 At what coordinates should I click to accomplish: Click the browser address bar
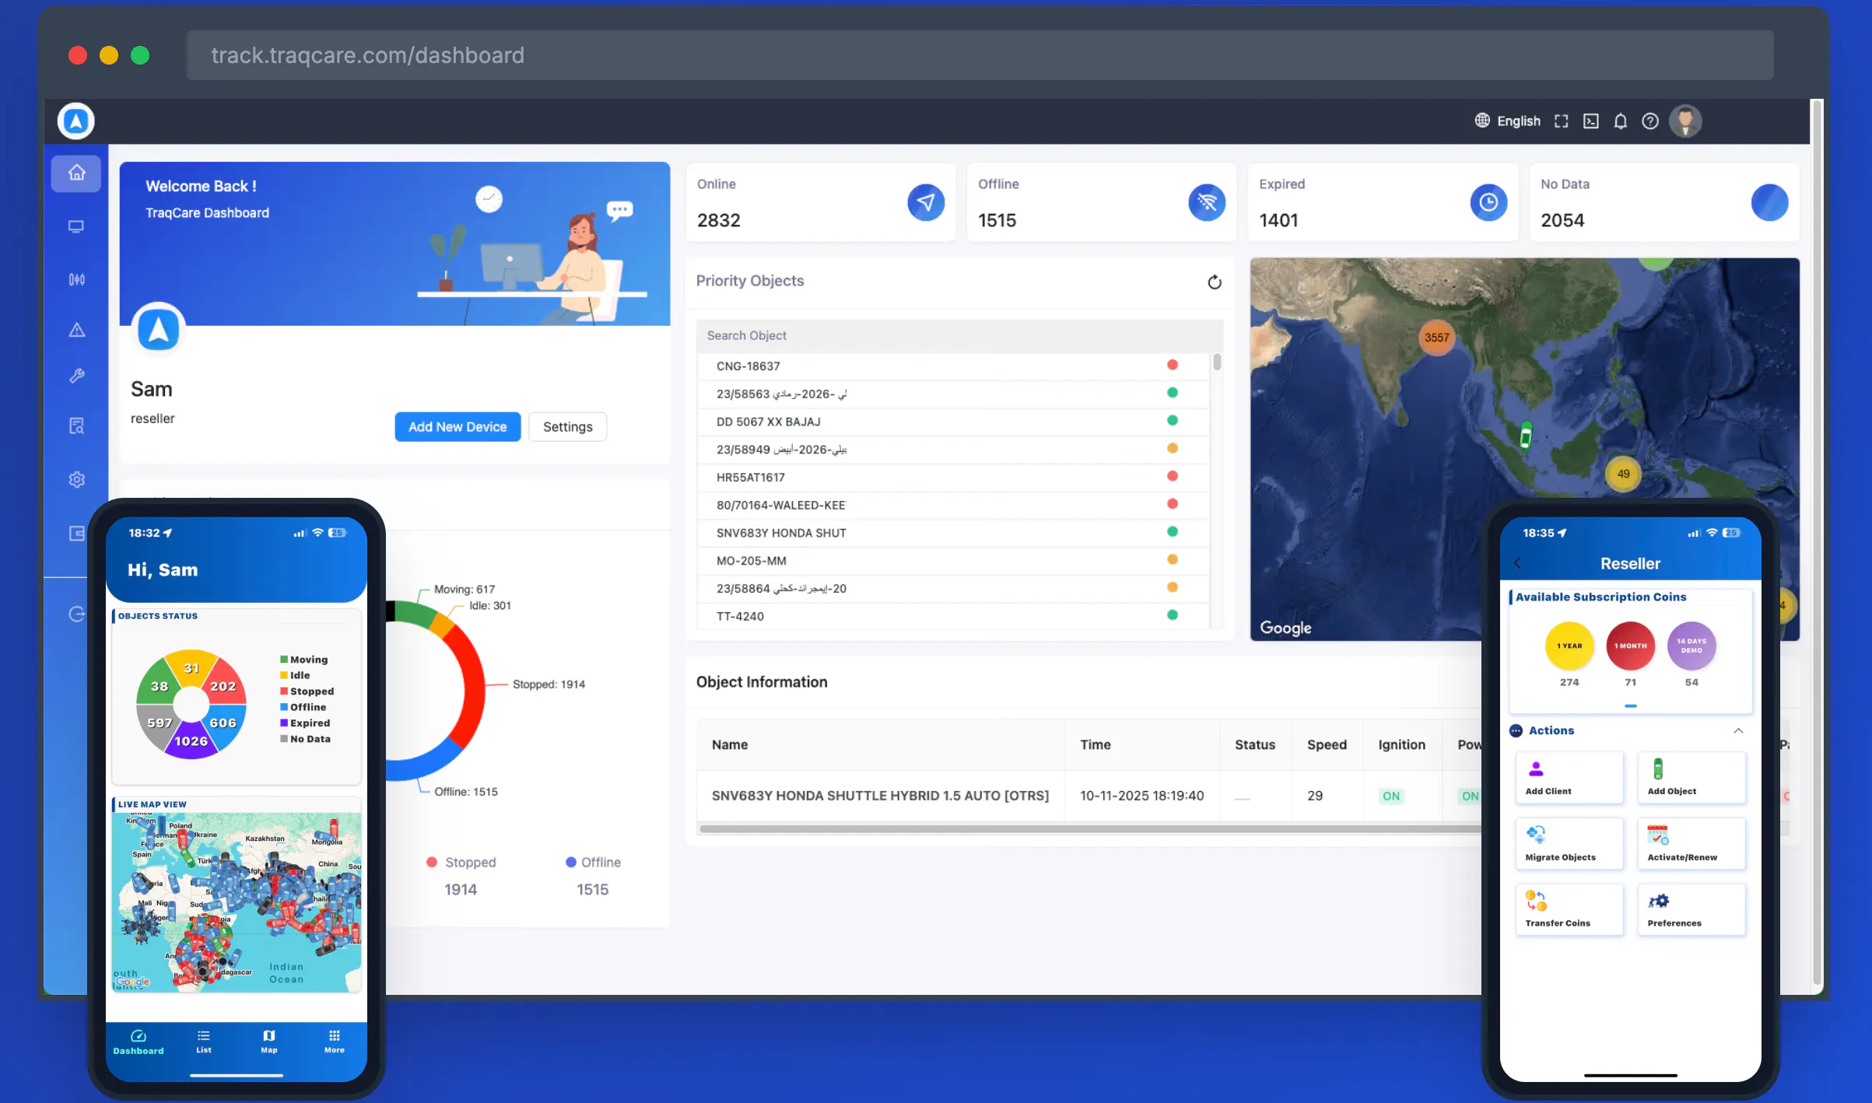980,55
